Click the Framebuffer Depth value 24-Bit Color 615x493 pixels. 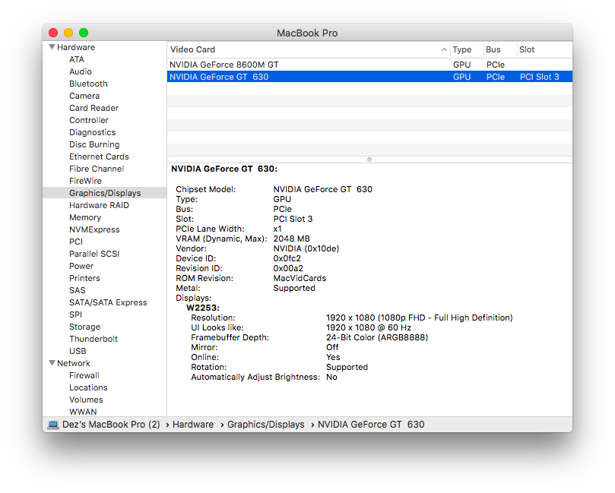pos(377,337)
